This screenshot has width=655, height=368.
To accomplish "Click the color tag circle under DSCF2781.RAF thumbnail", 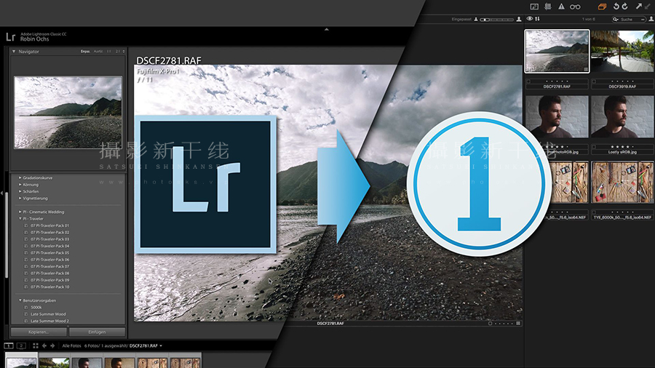I will coord(529,81).
